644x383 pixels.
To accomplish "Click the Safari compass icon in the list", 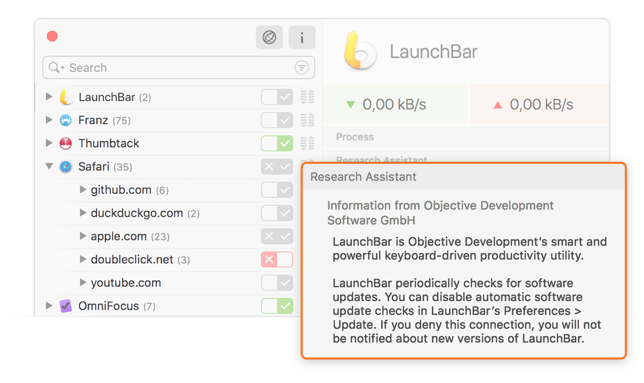I will click(x=66, y=167).
